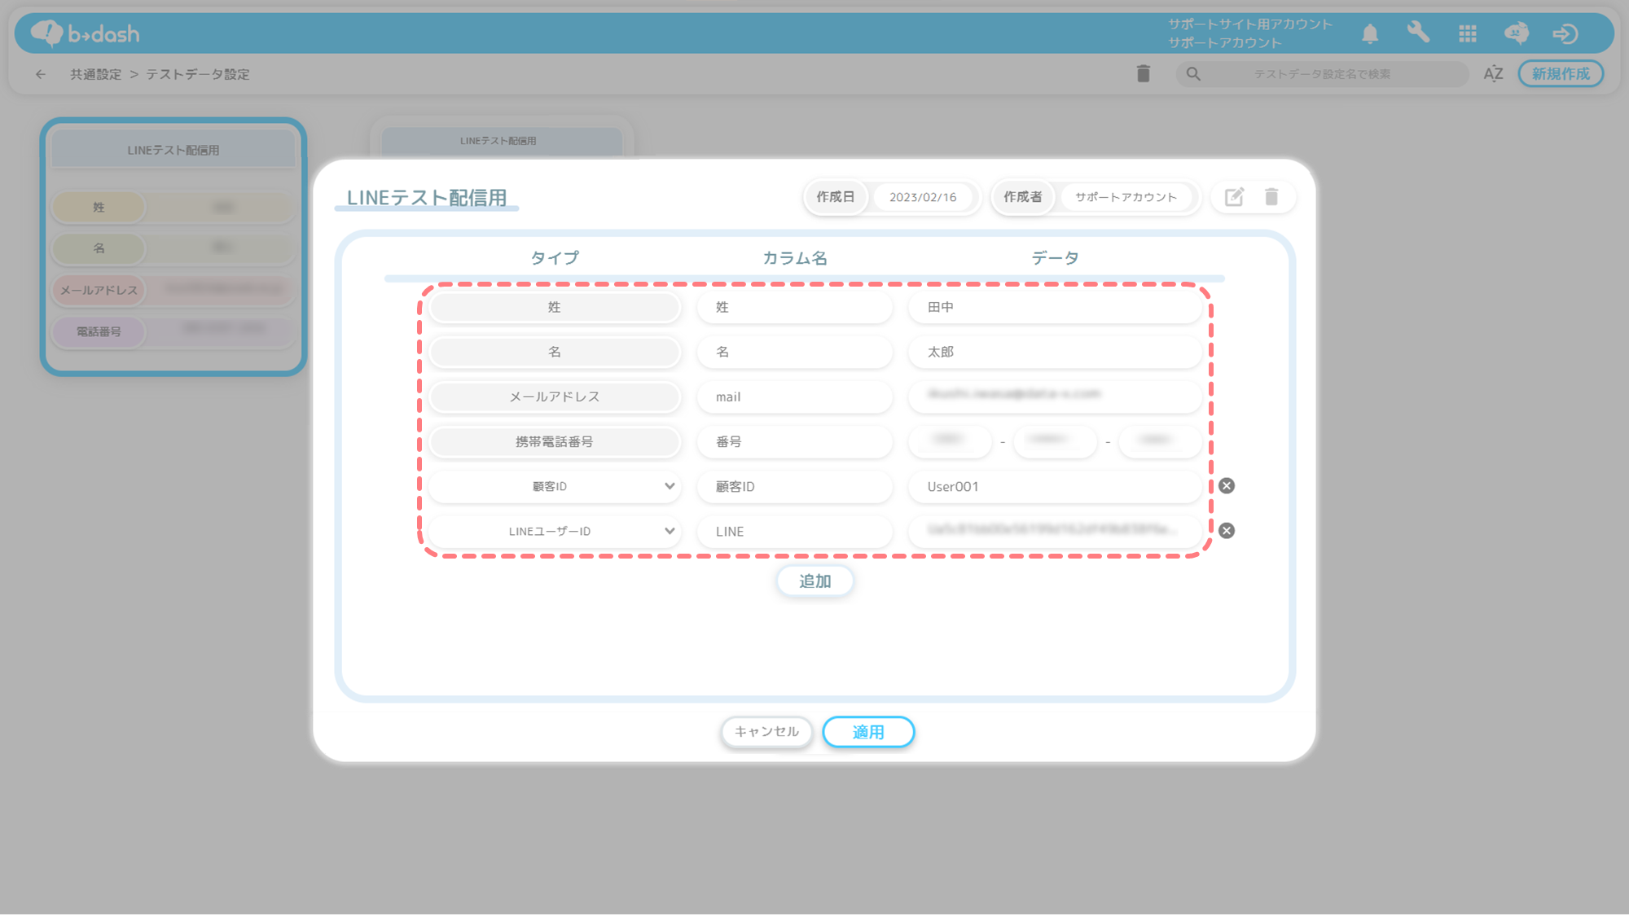Remove the LINEユーザーID row
This screenshot has height=916, width=1629.
click(1227, 531)
